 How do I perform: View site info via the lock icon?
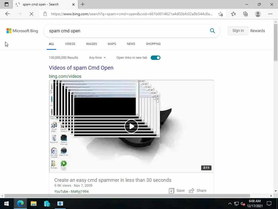point(45,14)
